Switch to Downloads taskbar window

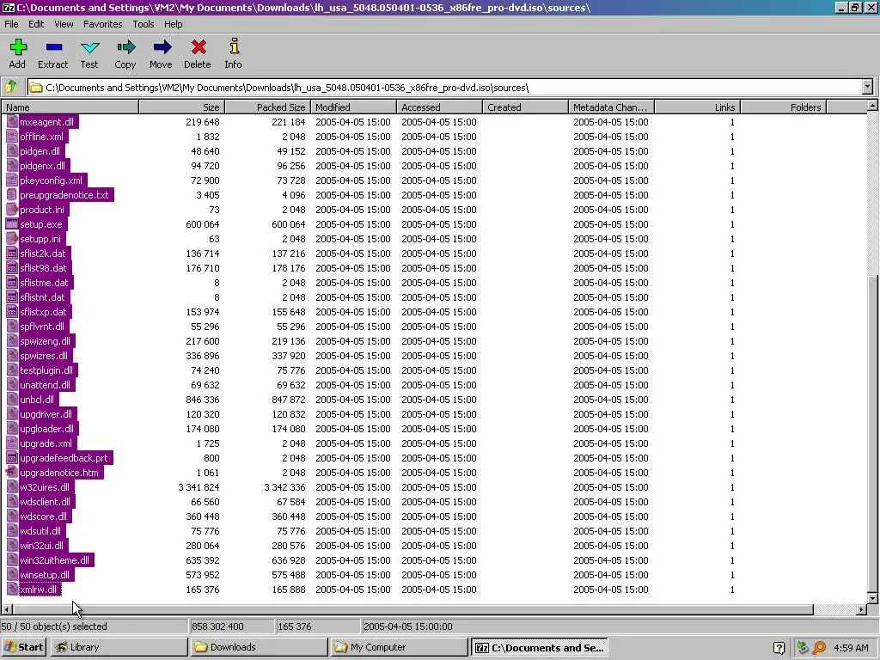coord(259,647)
